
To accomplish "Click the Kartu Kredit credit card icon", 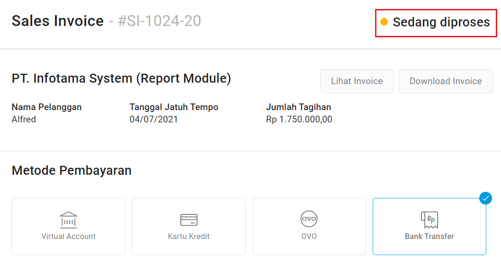I will 189,220.
